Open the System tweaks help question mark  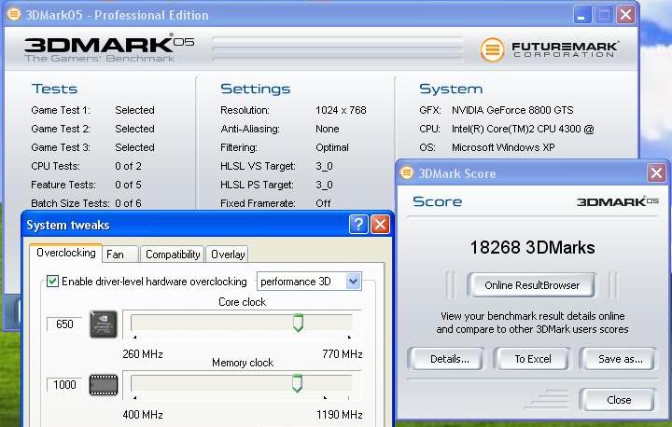(358, 224)
